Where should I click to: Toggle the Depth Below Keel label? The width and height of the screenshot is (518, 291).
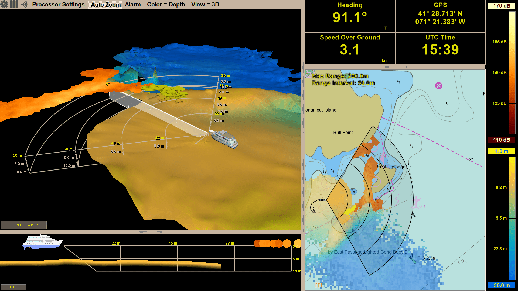(x=24, y=225)
